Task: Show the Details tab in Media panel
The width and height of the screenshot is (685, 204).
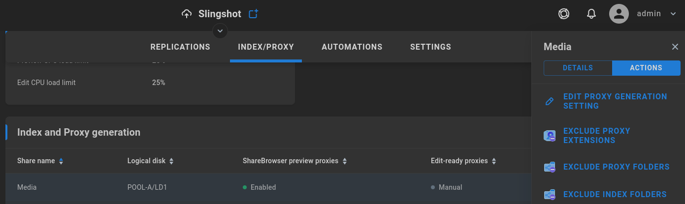Action: (578, 68)
